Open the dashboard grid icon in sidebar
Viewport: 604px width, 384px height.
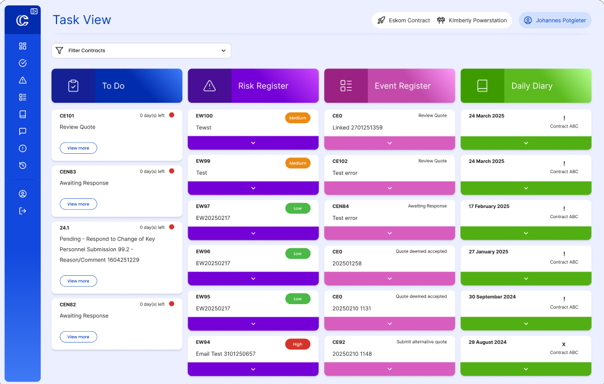coord(23,46)
